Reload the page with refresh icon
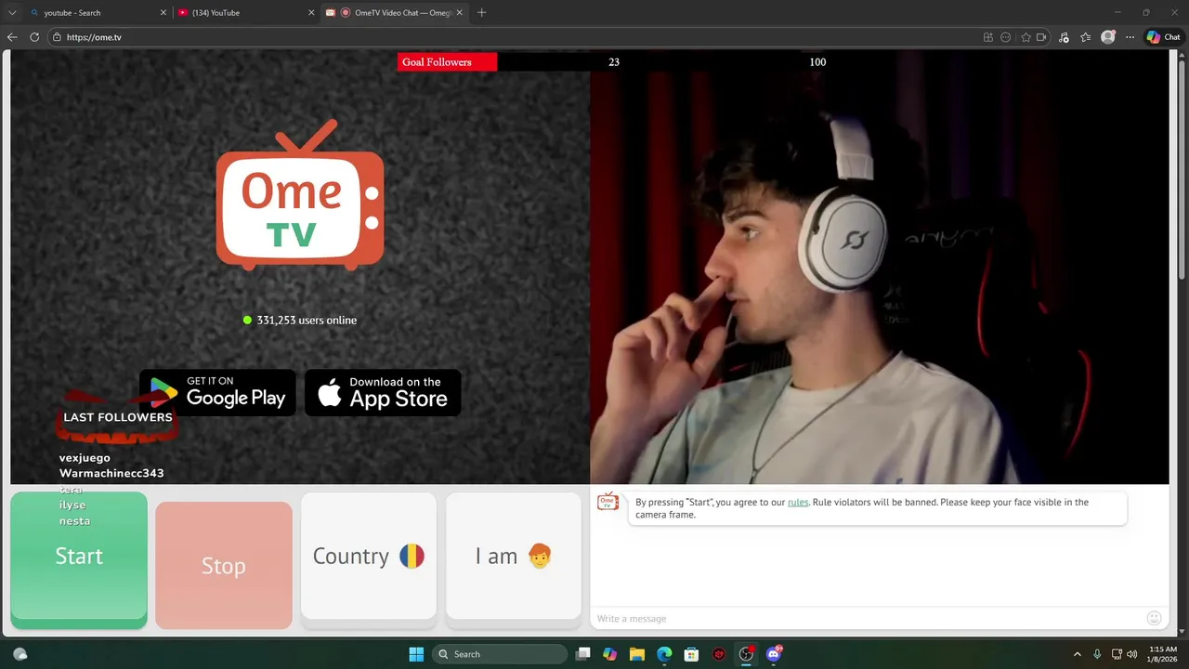The height and width of the screenshot is (669, 1189). coord(34,37)
